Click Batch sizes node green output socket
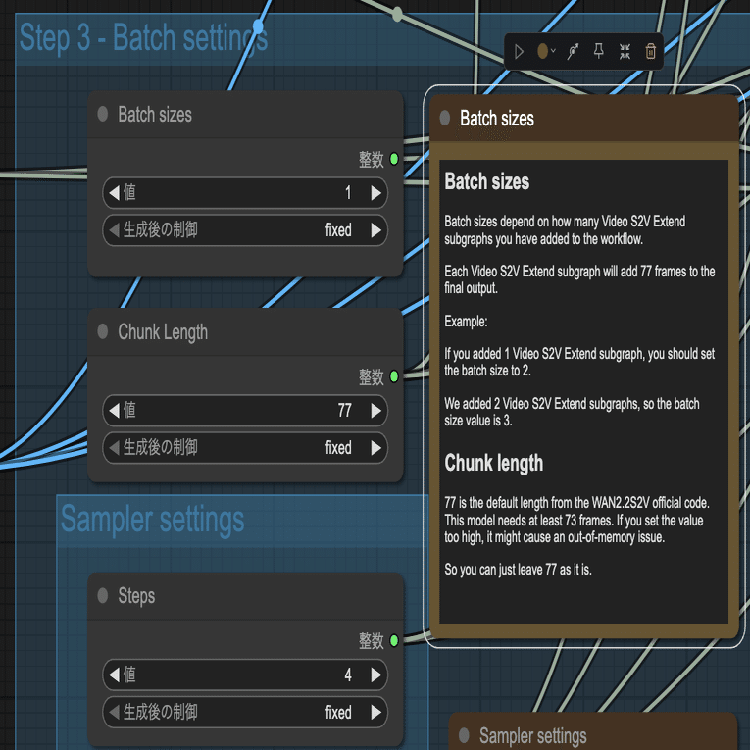Image resolution: width=750 pixels, height=750 pixels. 394,159
